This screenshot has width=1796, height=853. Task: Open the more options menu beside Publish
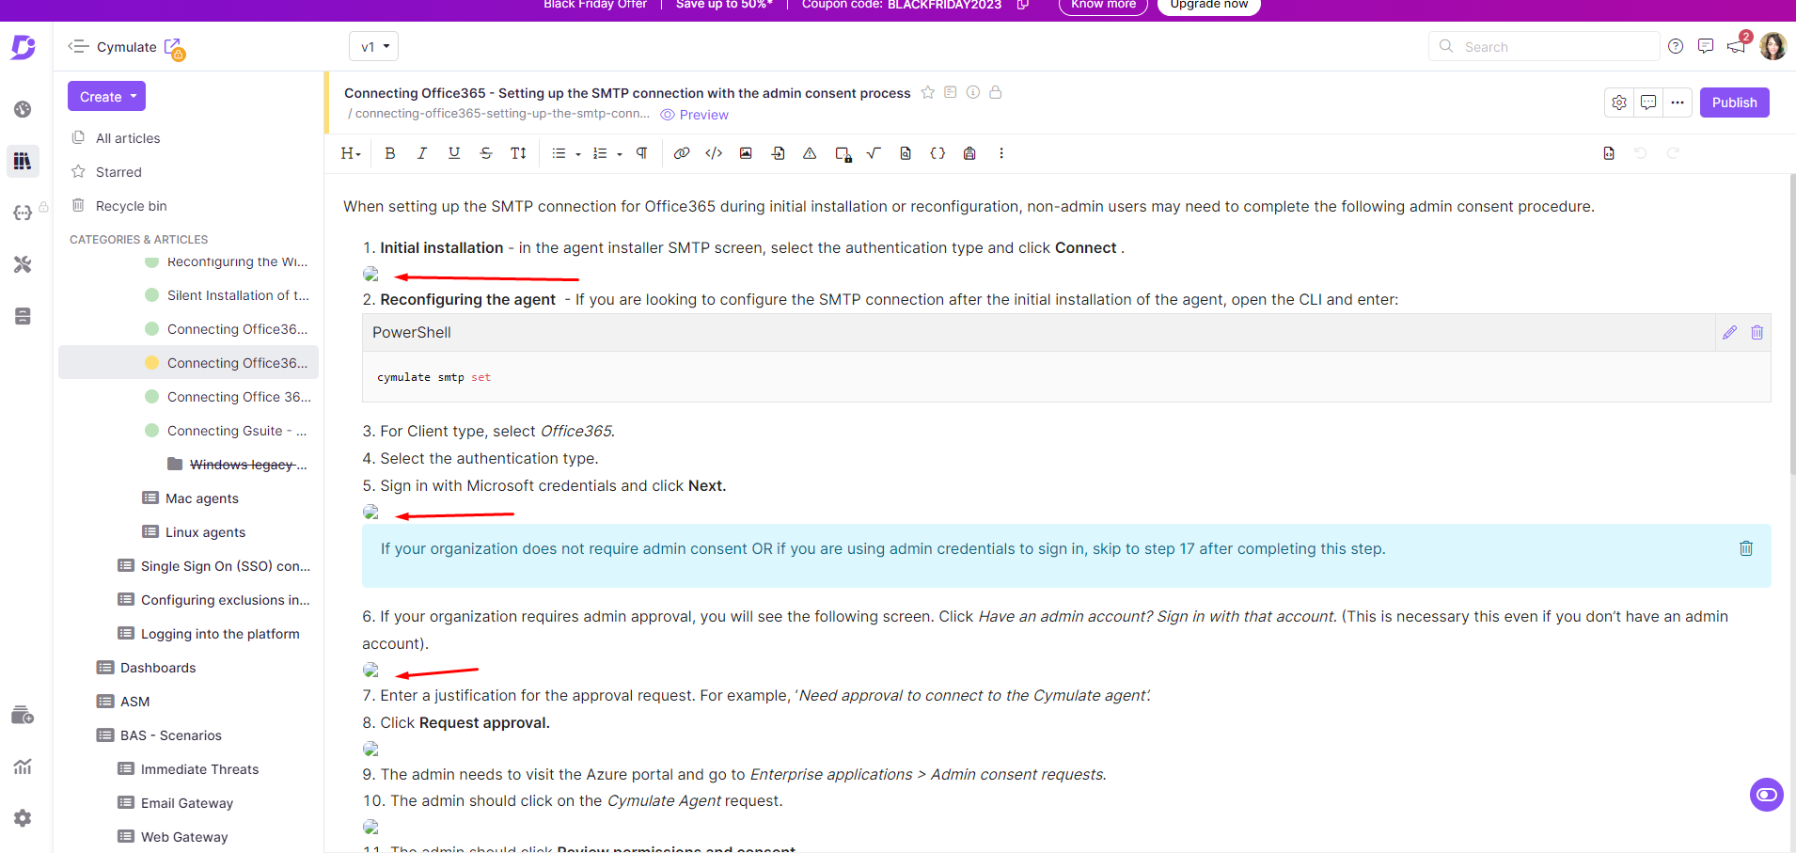tap(1678, 103)
